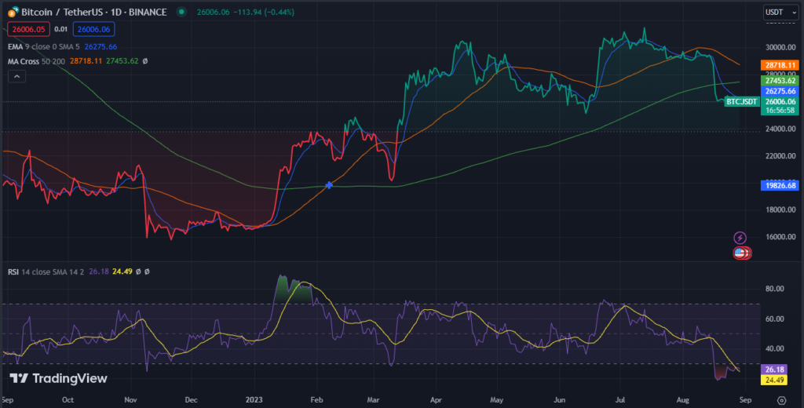Click the Mar label on time axis
The height and width of the screenshot is (408, 804).
coord(374,400)
